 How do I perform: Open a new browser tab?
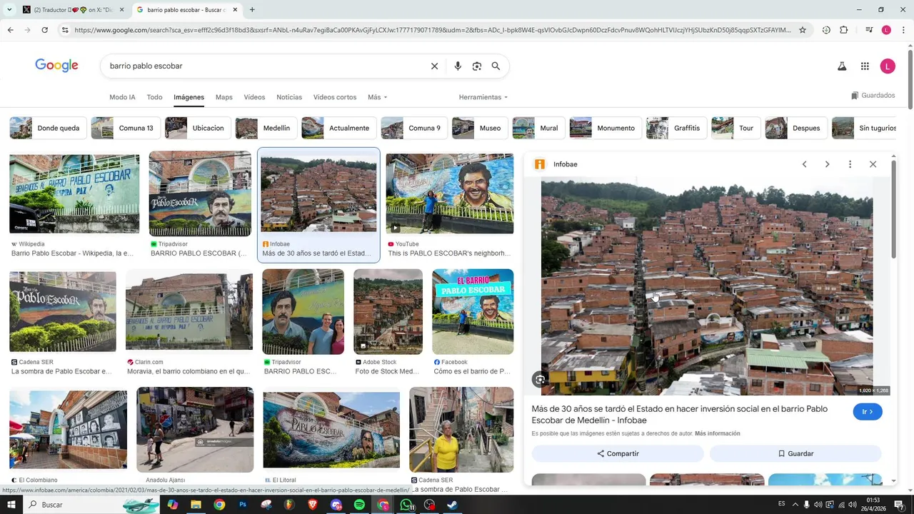tap(252, 10)
